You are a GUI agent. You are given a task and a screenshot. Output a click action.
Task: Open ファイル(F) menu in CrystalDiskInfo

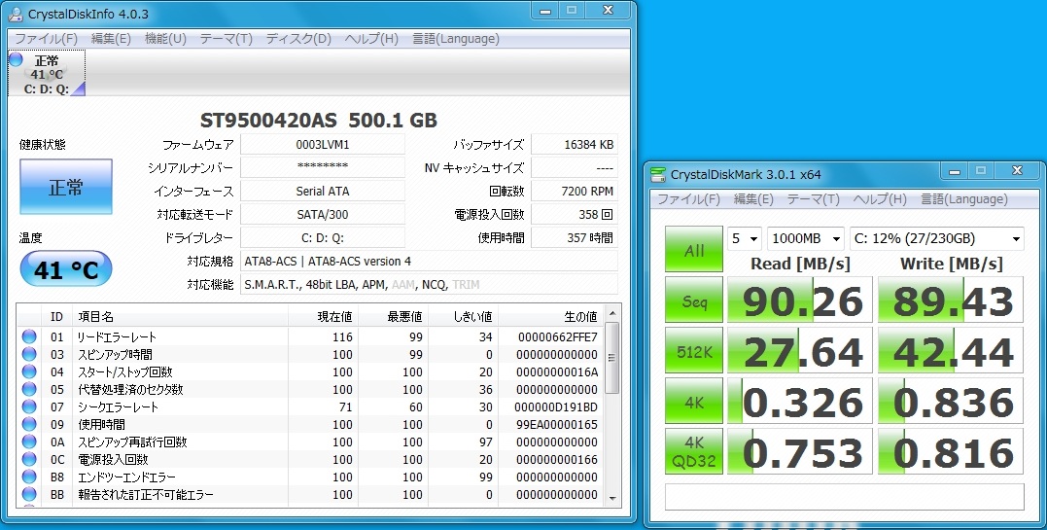point(46,39)
